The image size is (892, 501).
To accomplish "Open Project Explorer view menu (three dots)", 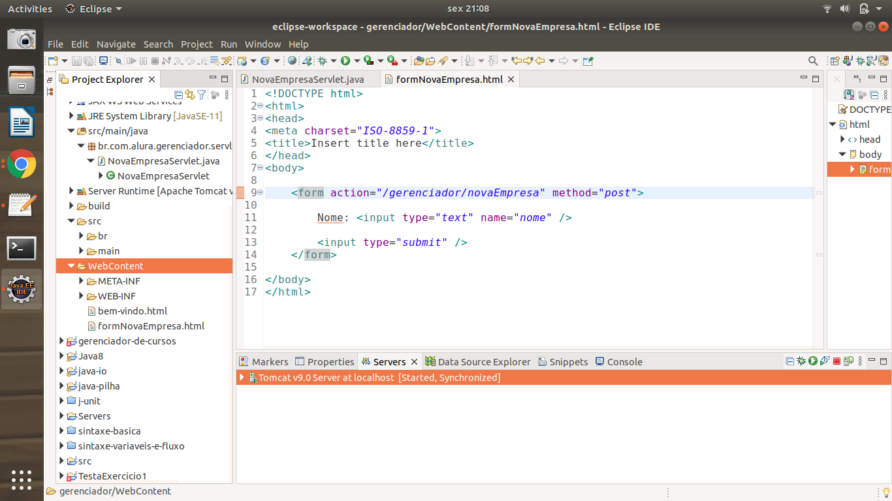I will pyautogui.click(x=227, y=95).
